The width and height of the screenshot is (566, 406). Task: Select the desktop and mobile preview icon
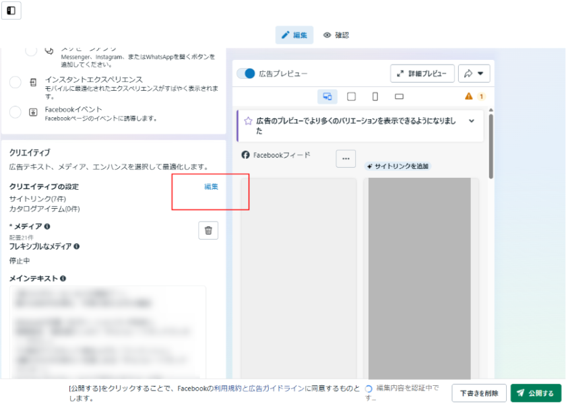(x=327, y=96)
